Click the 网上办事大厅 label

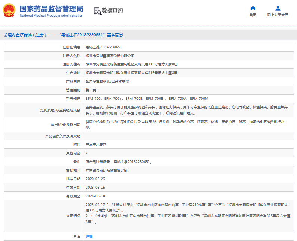[278, 15]
